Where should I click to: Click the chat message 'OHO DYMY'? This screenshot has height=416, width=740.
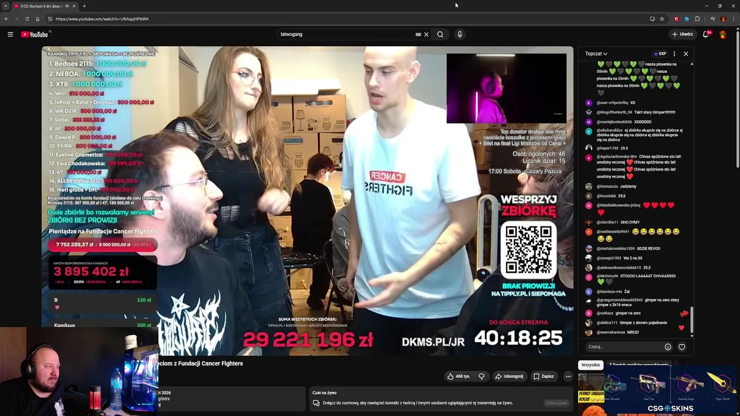[630, 222]
